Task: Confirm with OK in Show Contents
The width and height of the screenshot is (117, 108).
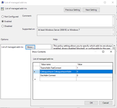Action: coord(91,103)
